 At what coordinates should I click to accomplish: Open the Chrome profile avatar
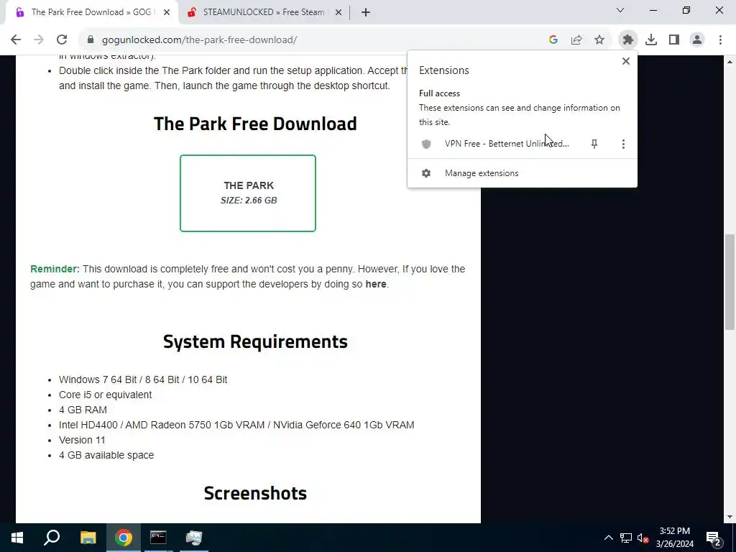(x=697, y=40)
